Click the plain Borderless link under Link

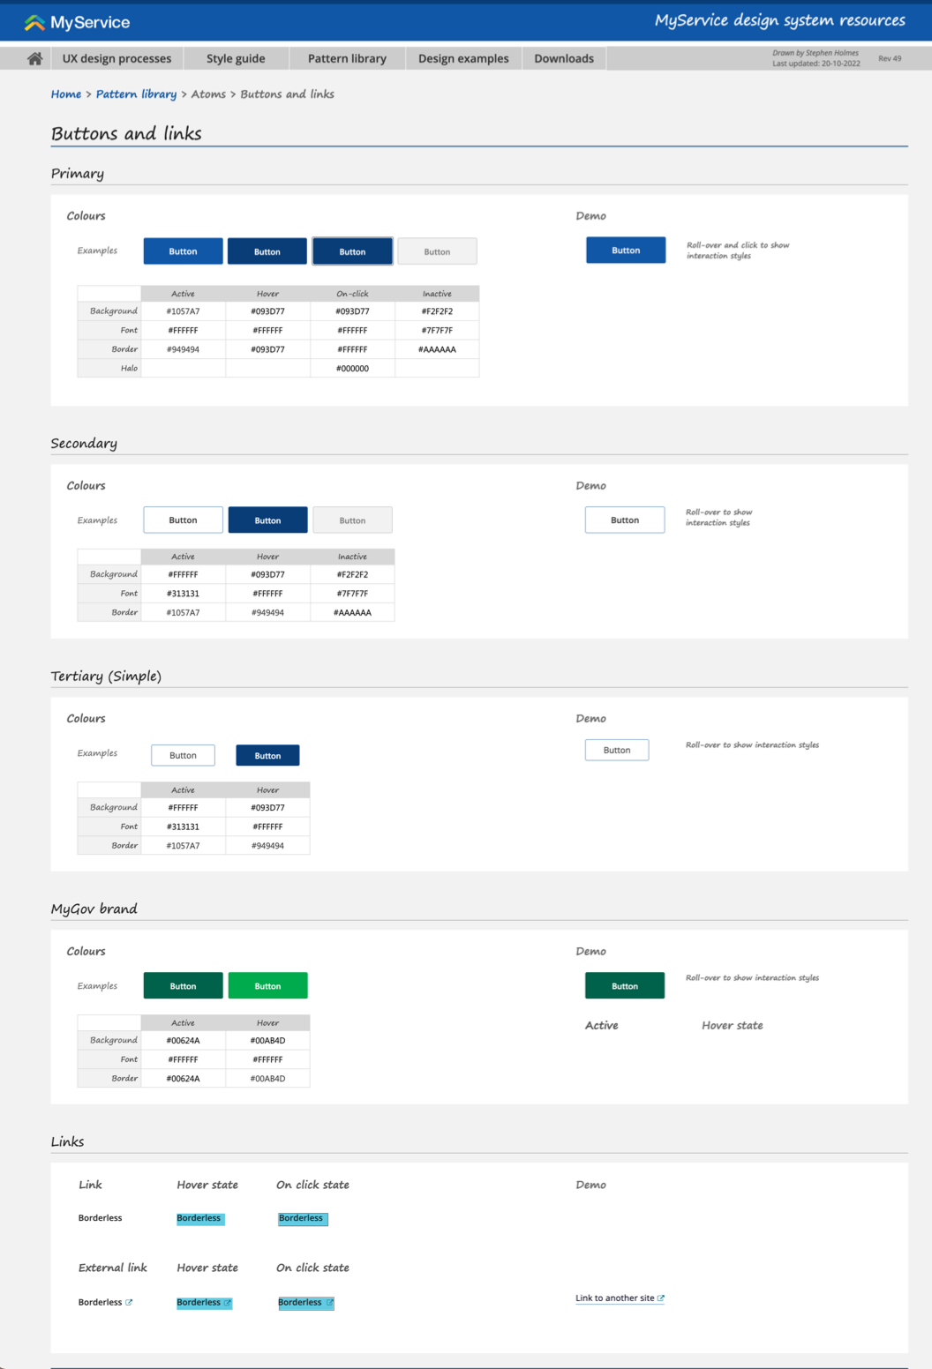tap(100, 1218)
